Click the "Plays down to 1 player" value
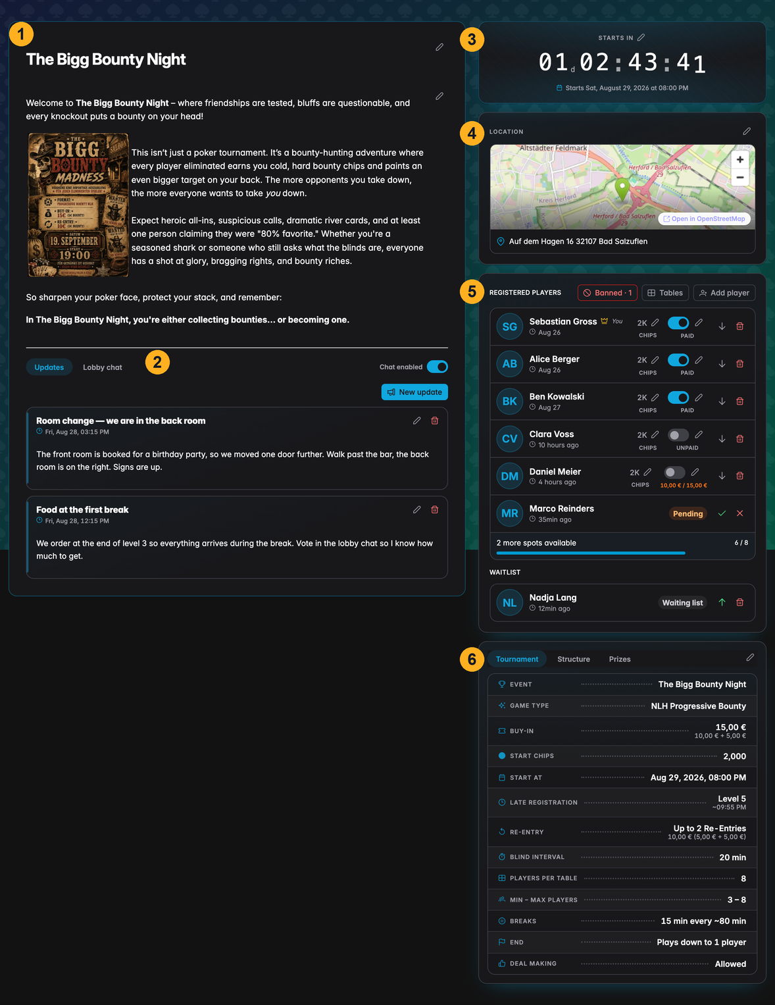Viewport: 775px width, 1005px height. pos(701,942)
